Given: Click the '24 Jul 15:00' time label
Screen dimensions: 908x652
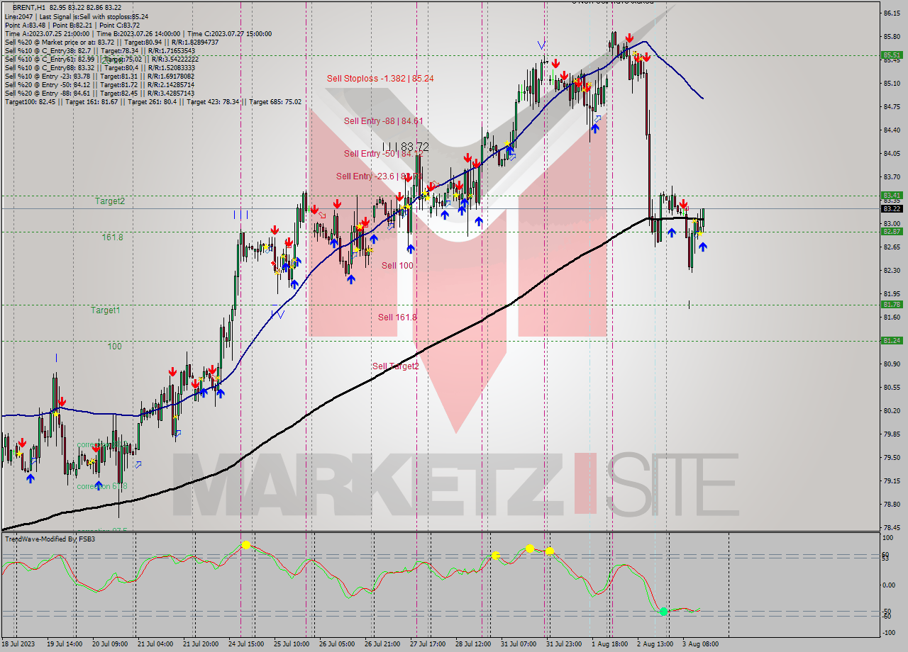Looking at the screenshot, I should [245, 644].
